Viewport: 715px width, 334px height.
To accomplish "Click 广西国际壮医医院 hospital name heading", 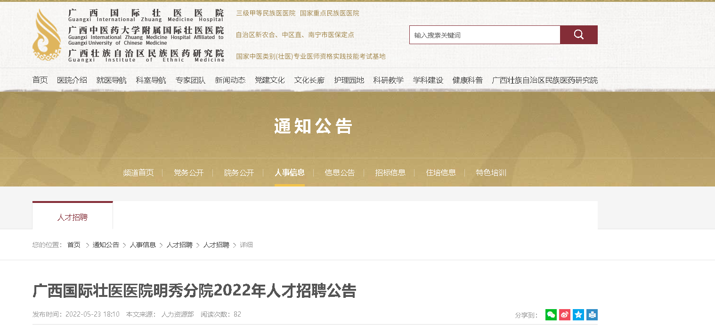I will (146, 13).
